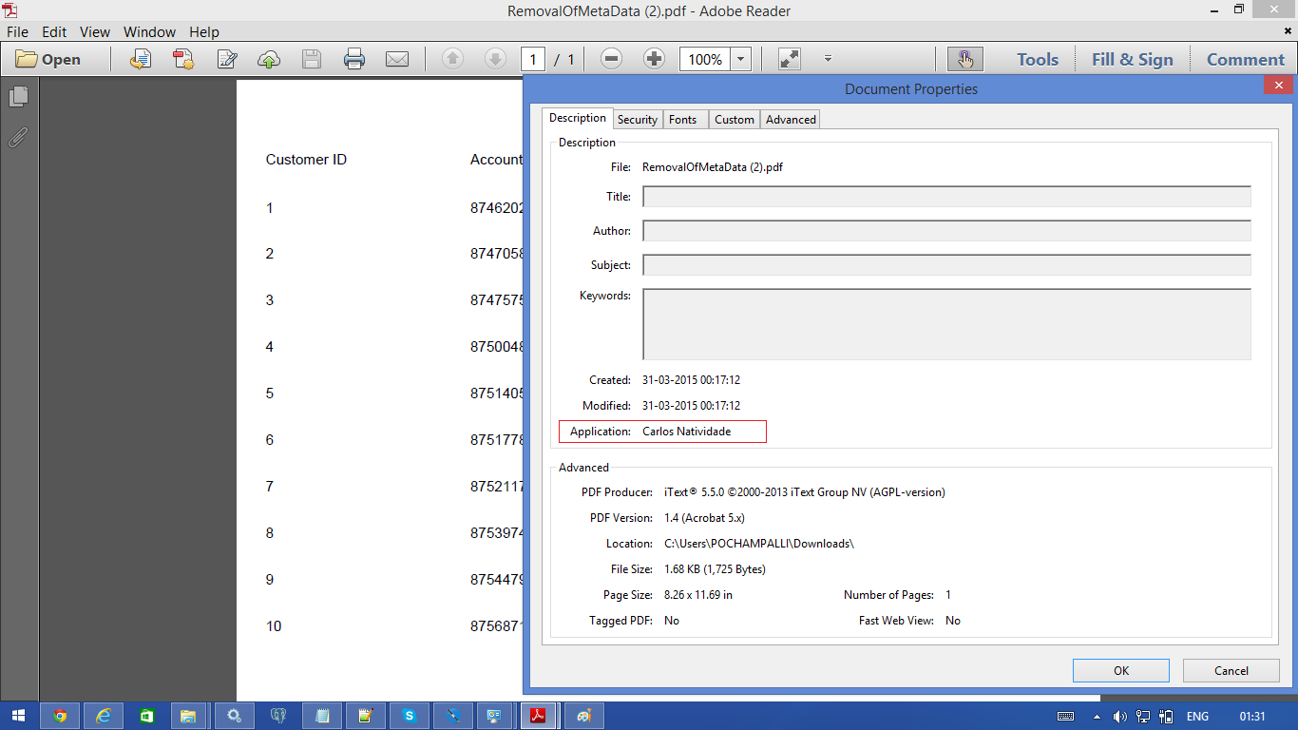Image resolution: width=1298 pixels, height=730 pixels.
Task: Click the Customer ID column header
Action: tap(306, 160)
